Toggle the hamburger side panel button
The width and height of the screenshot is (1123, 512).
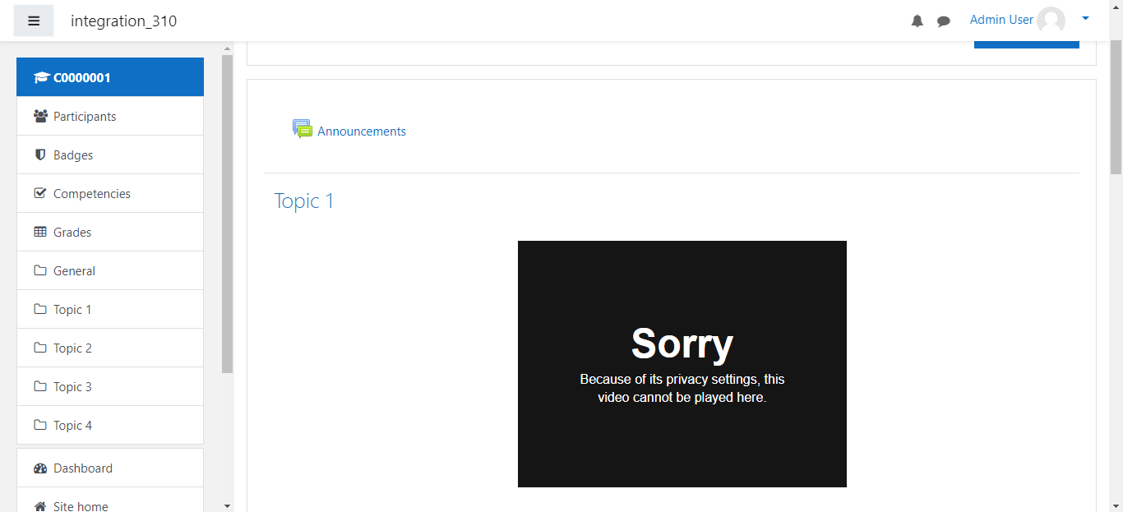tap(34, 21)
